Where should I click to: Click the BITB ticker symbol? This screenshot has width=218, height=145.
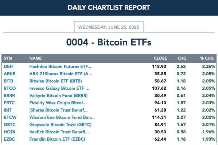pos(8,81)
